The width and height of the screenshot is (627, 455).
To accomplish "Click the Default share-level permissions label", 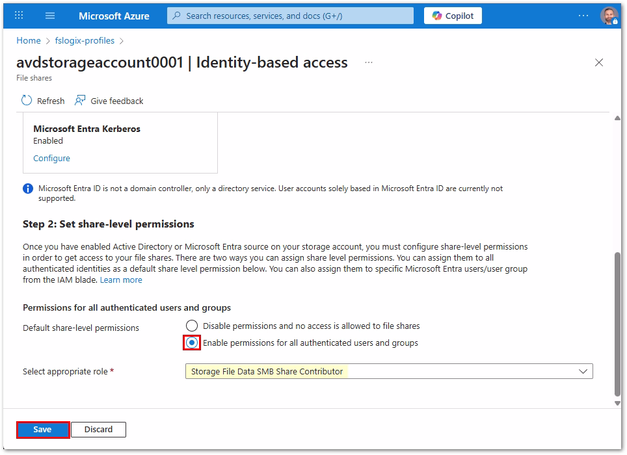I will 81,328.
